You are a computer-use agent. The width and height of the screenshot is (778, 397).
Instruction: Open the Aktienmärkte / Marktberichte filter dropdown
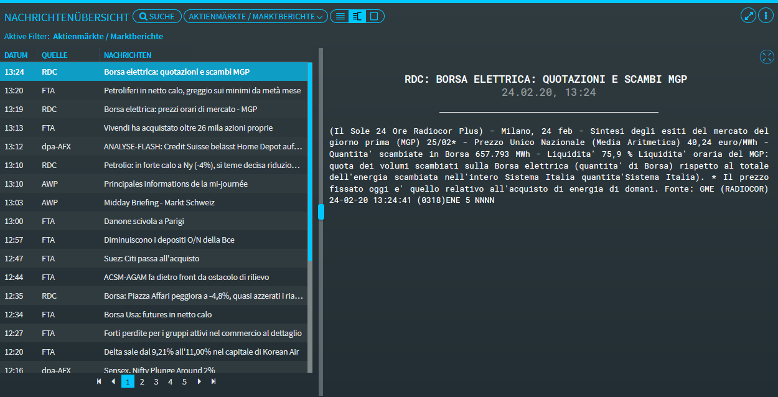coord(255,17)
